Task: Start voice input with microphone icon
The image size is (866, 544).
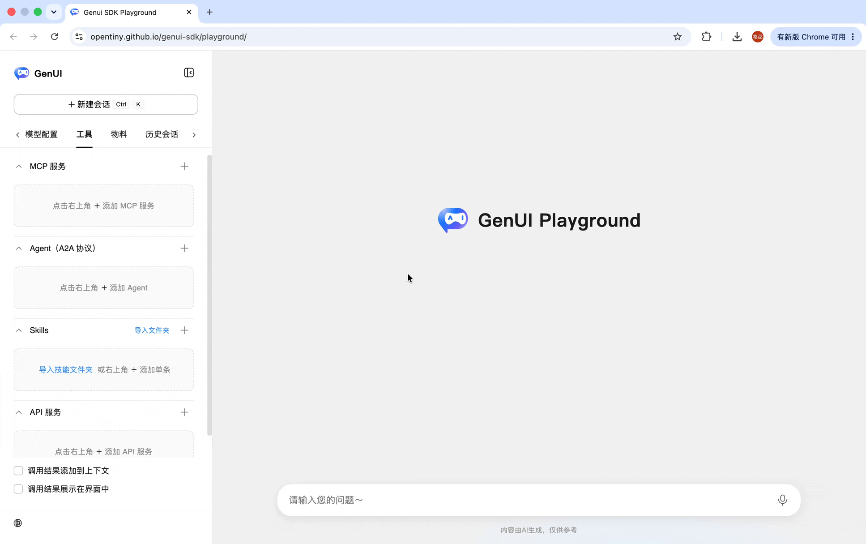Action: [x=782, y=500]
